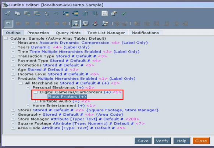Expand the Geography dimension

point(13,115)
